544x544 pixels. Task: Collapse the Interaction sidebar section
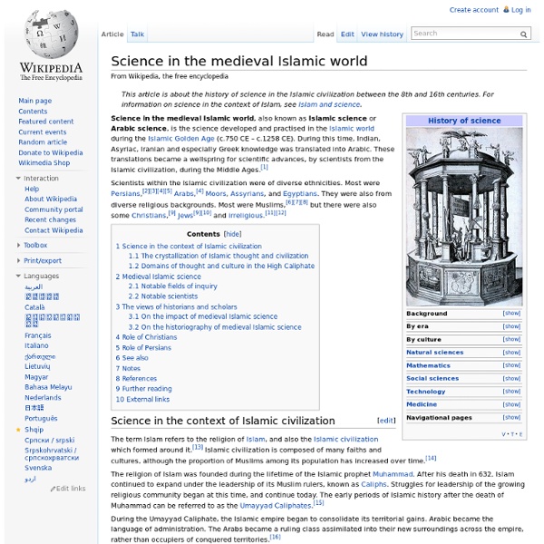(x=18, y=179)
